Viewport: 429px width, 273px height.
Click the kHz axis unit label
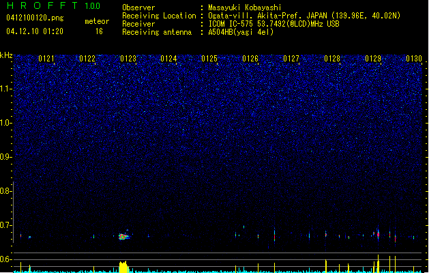pos(6,55)
